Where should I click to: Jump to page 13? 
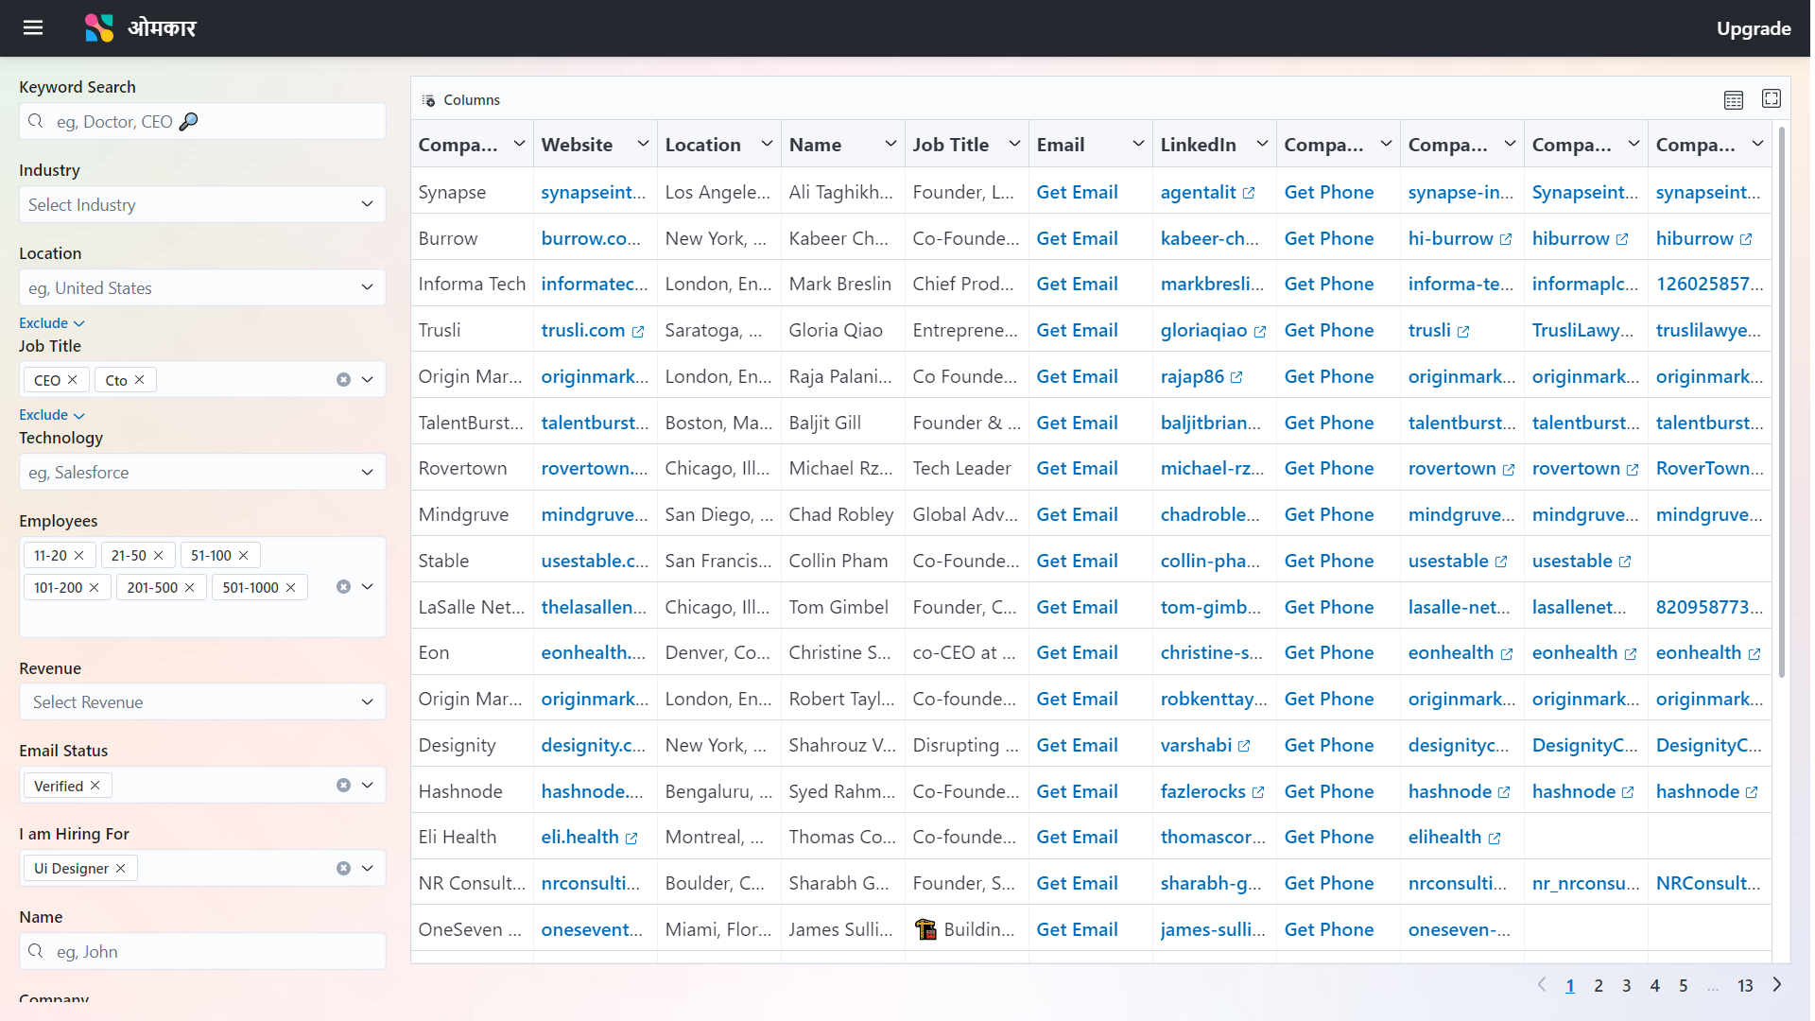click(x=1745, y=986)
